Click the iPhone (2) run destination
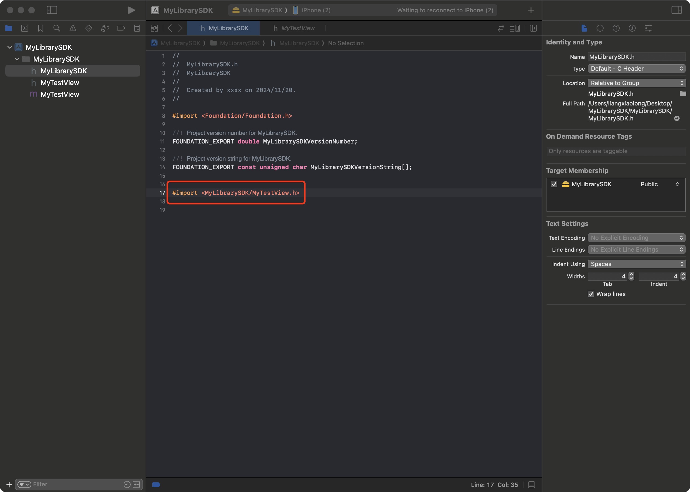The width and height of the screenshot is (690, 492). click(x=315, y=10)
